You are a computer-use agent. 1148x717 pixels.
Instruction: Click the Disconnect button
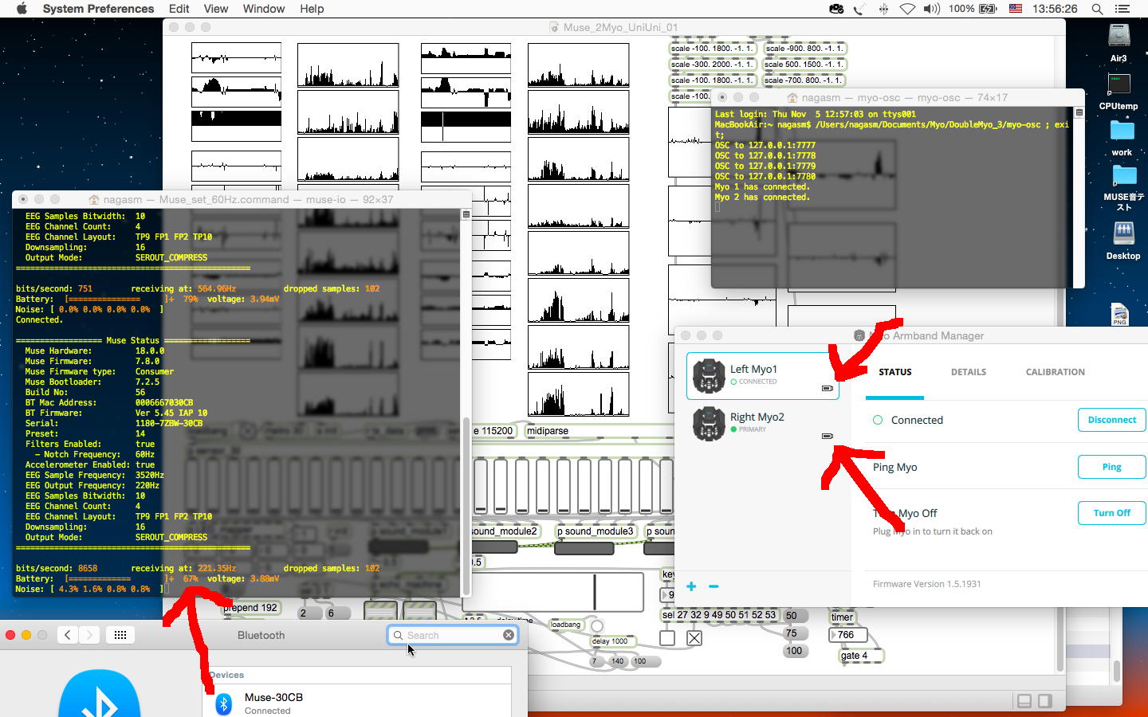[x=1111, y=420]
